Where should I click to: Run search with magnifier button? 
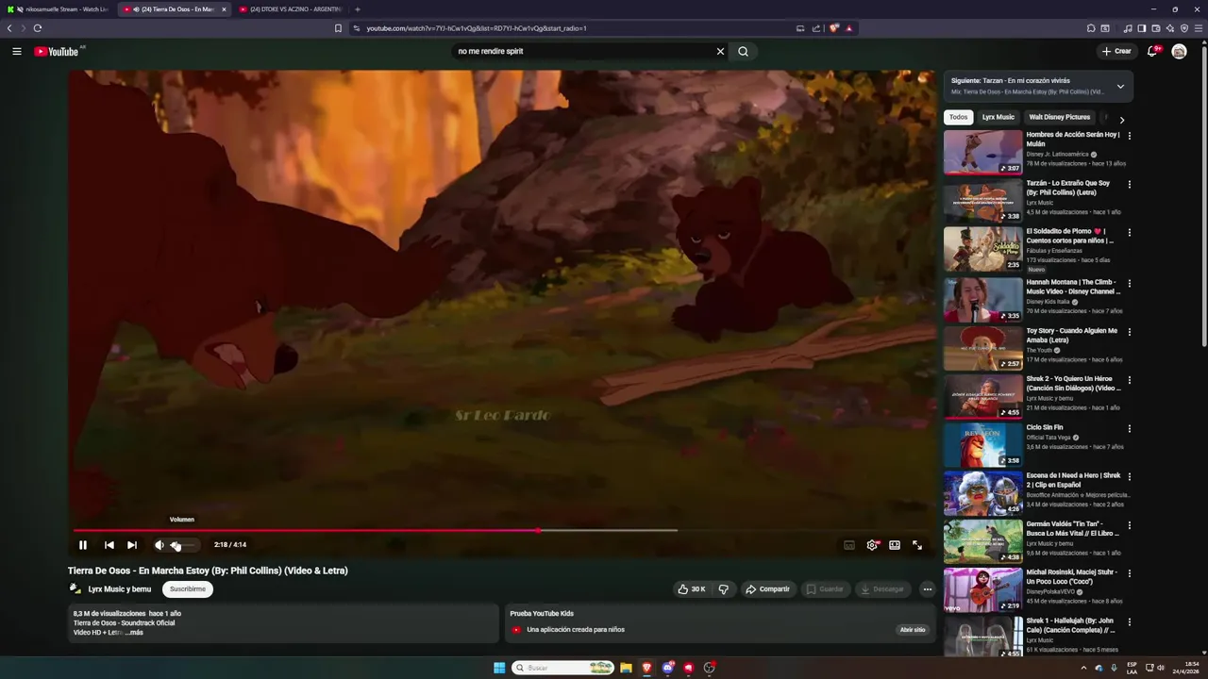click(744, 51)
